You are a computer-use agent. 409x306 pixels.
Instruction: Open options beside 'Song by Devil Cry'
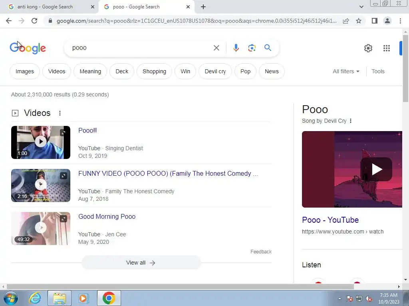[351, 121]
